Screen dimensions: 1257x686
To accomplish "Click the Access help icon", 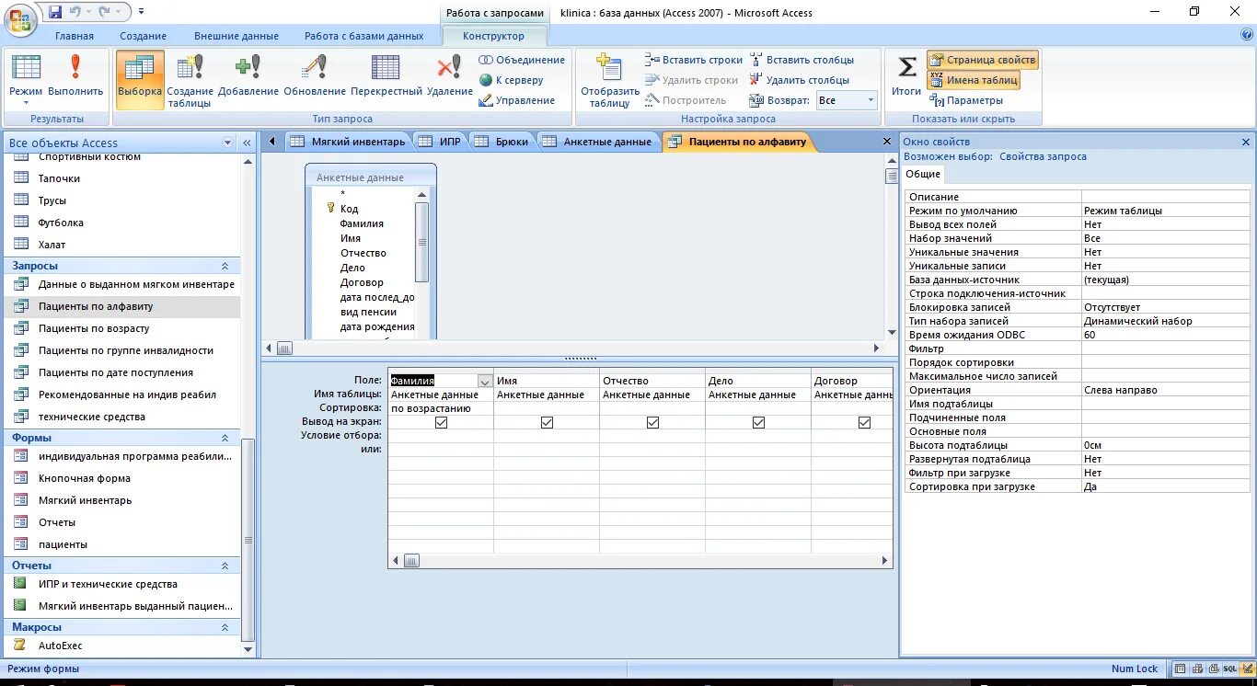I will click(1246, 35).
